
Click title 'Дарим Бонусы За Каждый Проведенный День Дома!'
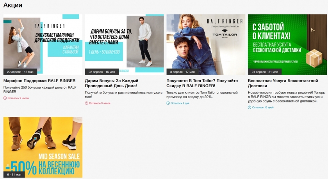click(112, 83)
